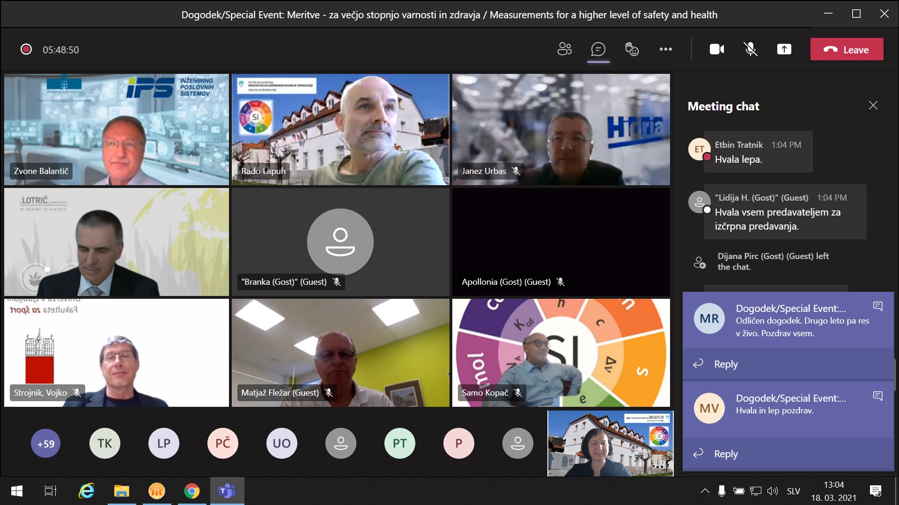This screenshot has height=505, width=899.
Task: Open raise hand reactions icon
Action: [632, 49]
